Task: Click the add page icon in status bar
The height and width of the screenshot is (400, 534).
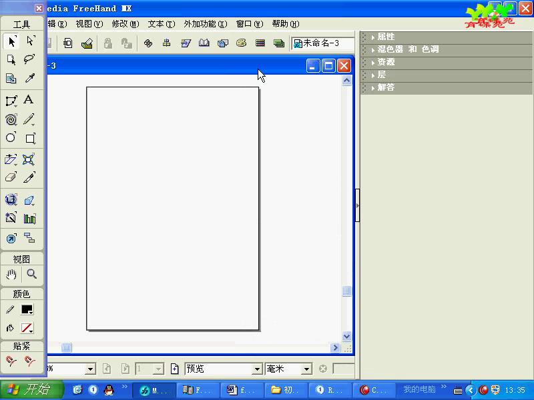Action: pos(174,369)
